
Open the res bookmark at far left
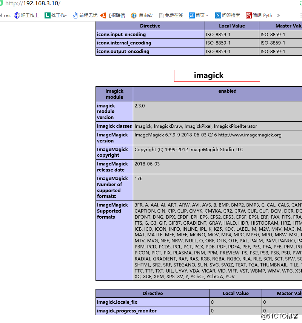point(5,15)
